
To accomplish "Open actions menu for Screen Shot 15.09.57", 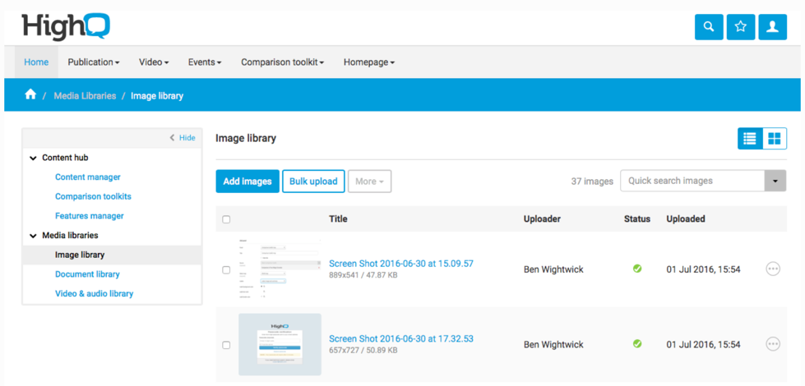I will pos(772,269).
